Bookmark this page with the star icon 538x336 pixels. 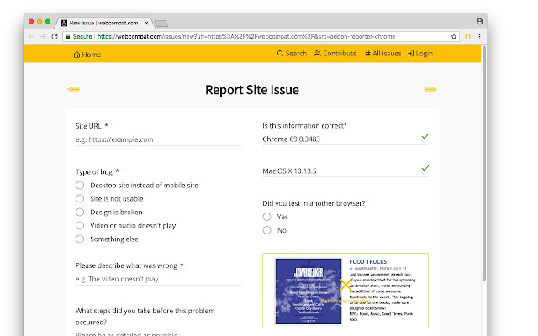pos(454,36)
